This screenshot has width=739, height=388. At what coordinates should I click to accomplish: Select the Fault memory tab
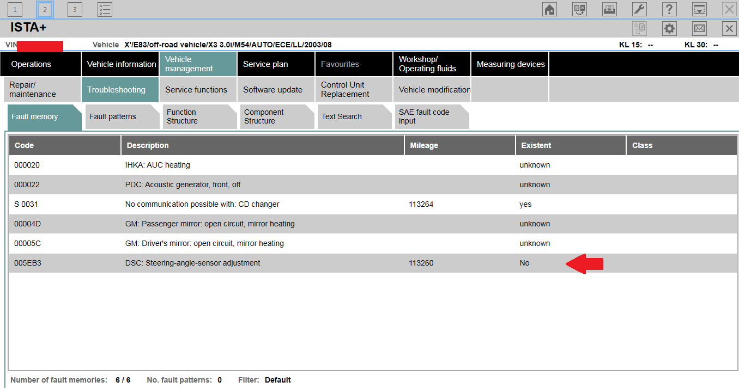click(x=45, y=116)
